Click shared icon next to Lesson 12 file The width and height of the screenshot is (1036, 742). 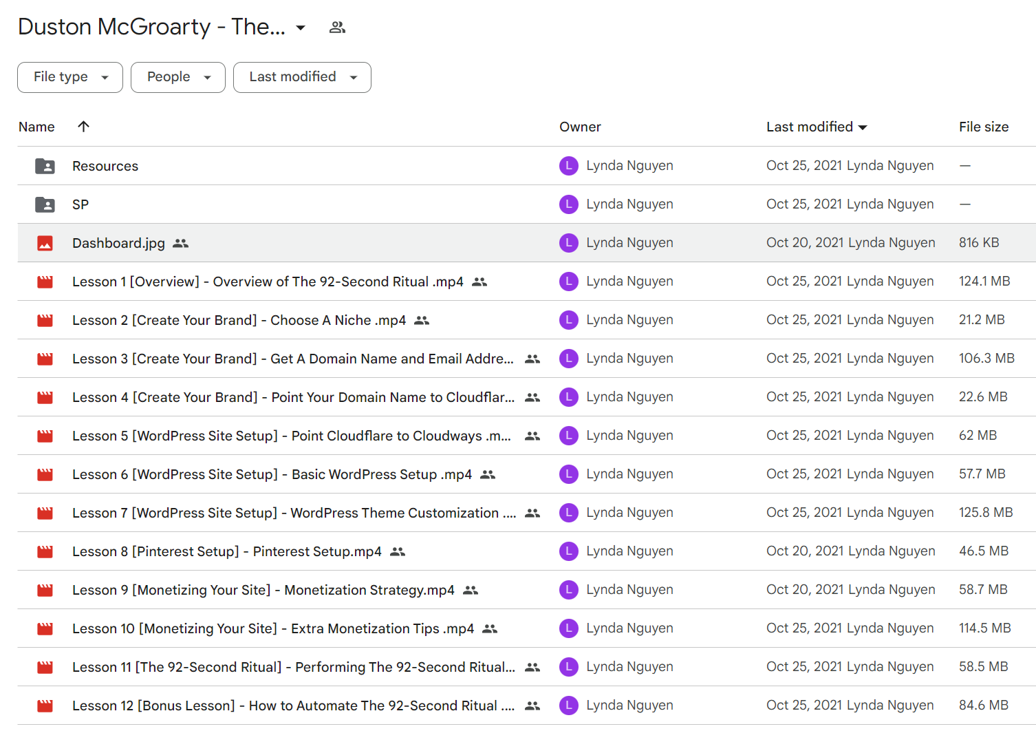click(x=532, y=706)
